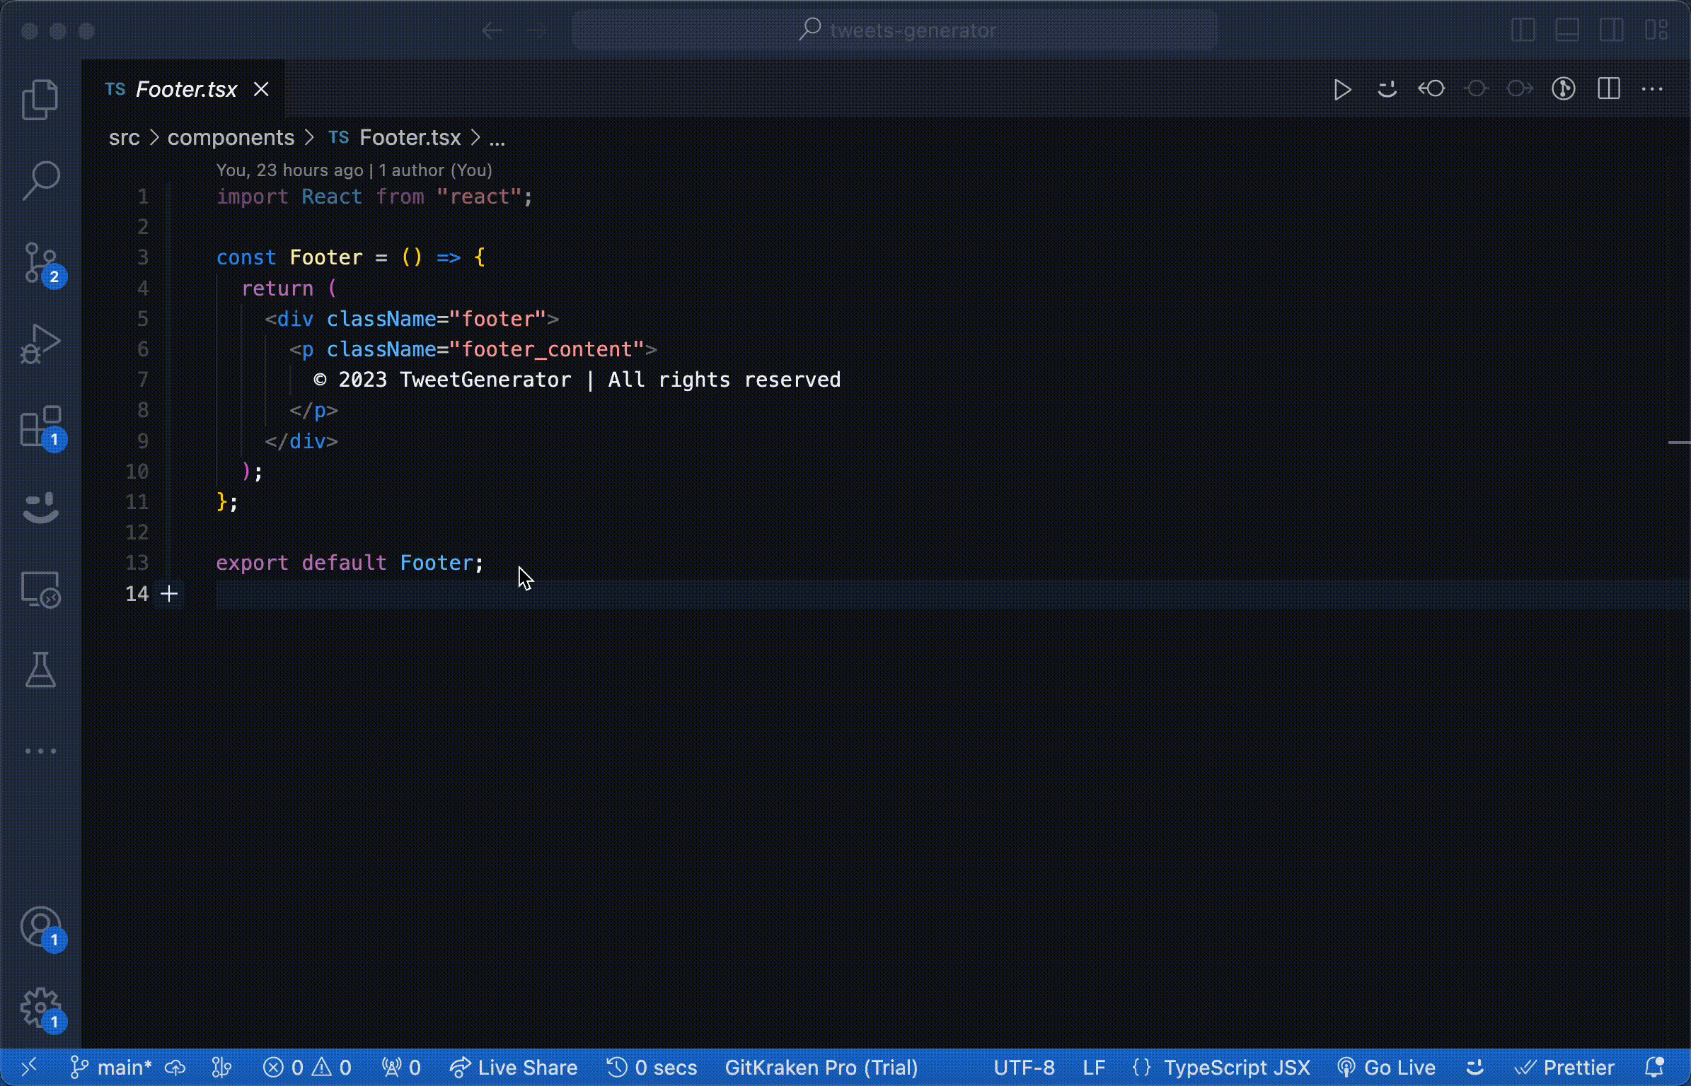The width and height of the screenshot is (1691, 1086).
Task: Open previous revision of the file
Action: pyautogui.click(x=1431, y=89)
